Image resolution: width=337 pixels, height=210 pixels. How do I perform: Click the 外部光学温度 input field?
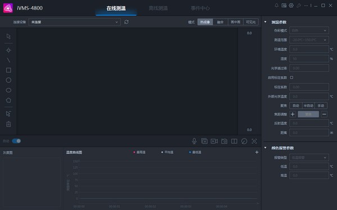(309, 96)
